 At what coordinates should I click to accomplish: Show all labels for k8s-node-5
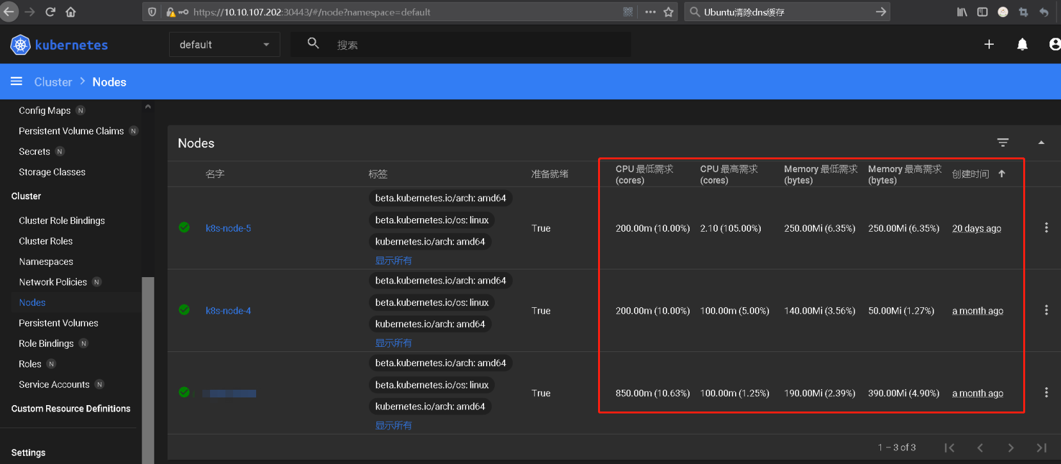393,260
